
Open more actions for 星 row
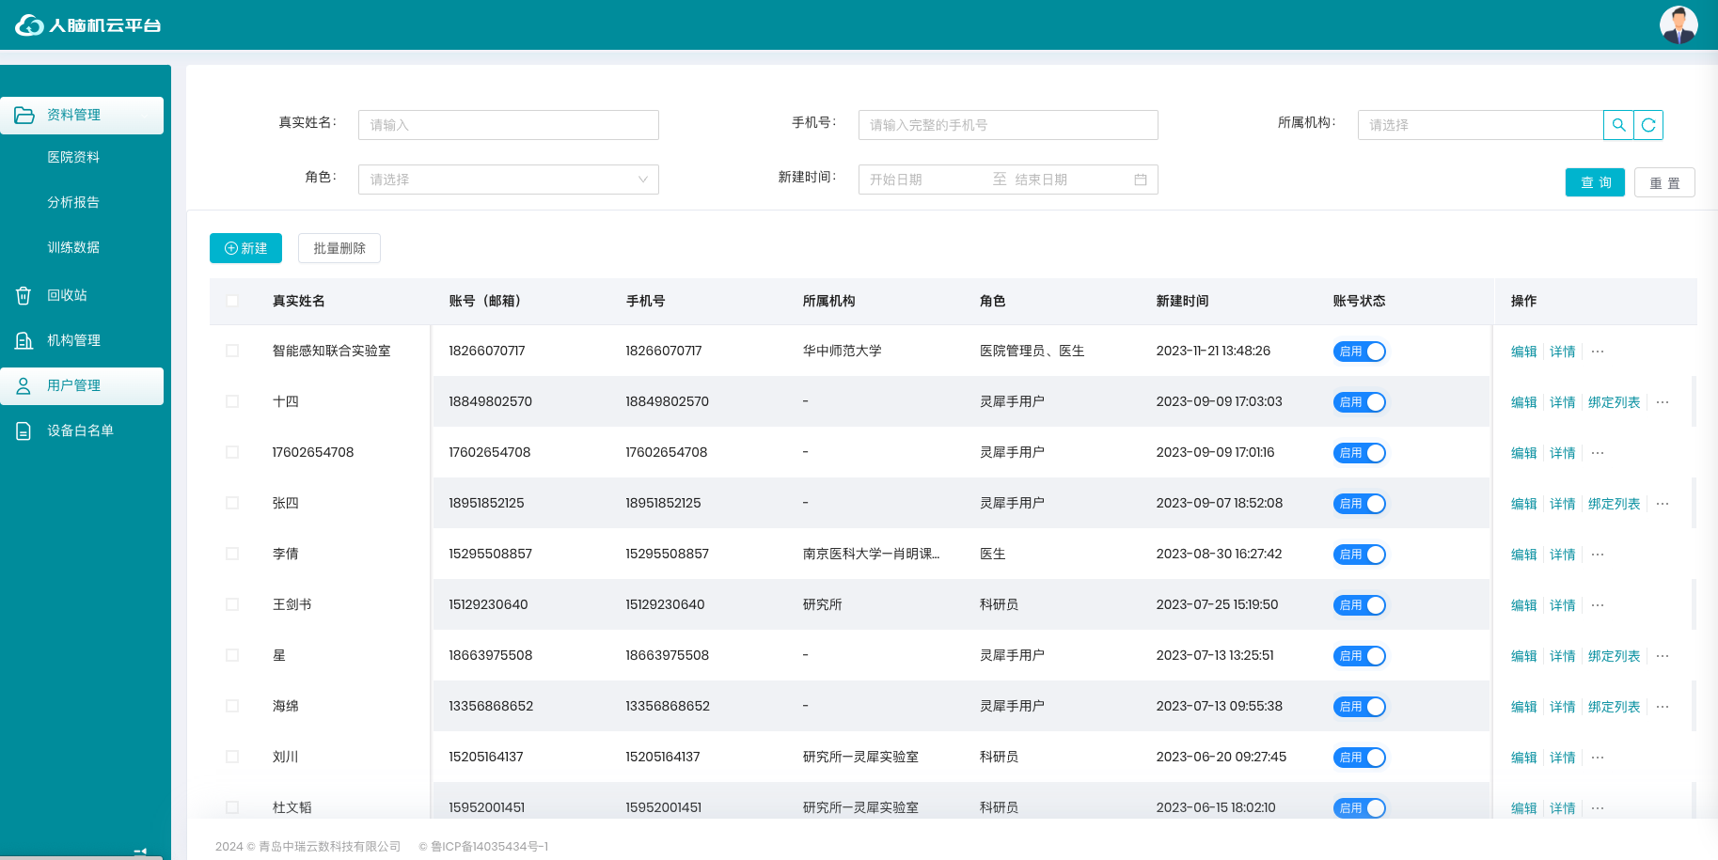point(1663,656)
